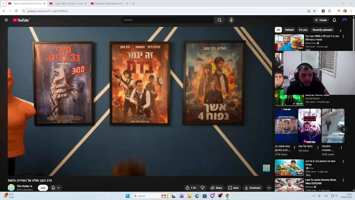This screenshot has height=200, width=355.
Task: Go to the YouTube home logo
Action: (21, 20)
